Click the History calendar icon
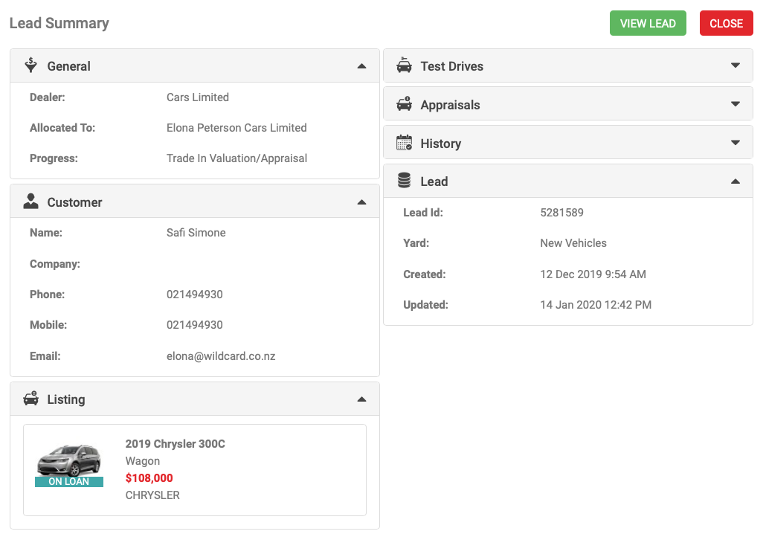 tap(404, 142)
